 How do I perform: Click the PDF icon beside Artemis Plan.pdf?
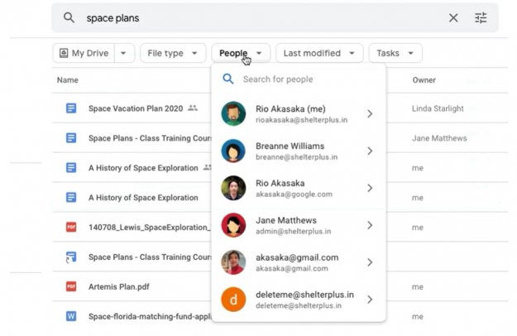tap(71, 286)
